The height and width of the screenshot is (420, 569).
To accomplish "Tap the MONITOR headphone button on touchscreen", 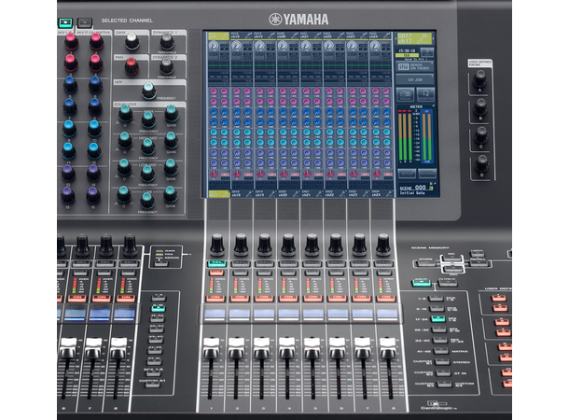I will (x=425, y=95).
